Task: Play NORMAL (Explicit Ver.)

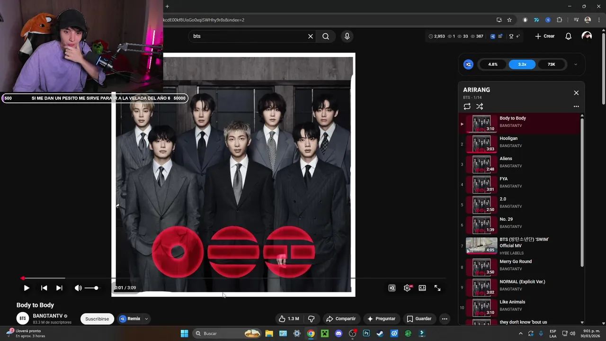Action: [519, 287]
